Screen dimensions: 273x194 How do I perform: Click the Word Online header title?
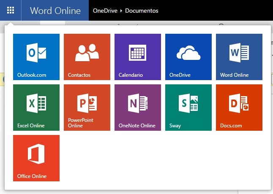click(x=55, y=11)
